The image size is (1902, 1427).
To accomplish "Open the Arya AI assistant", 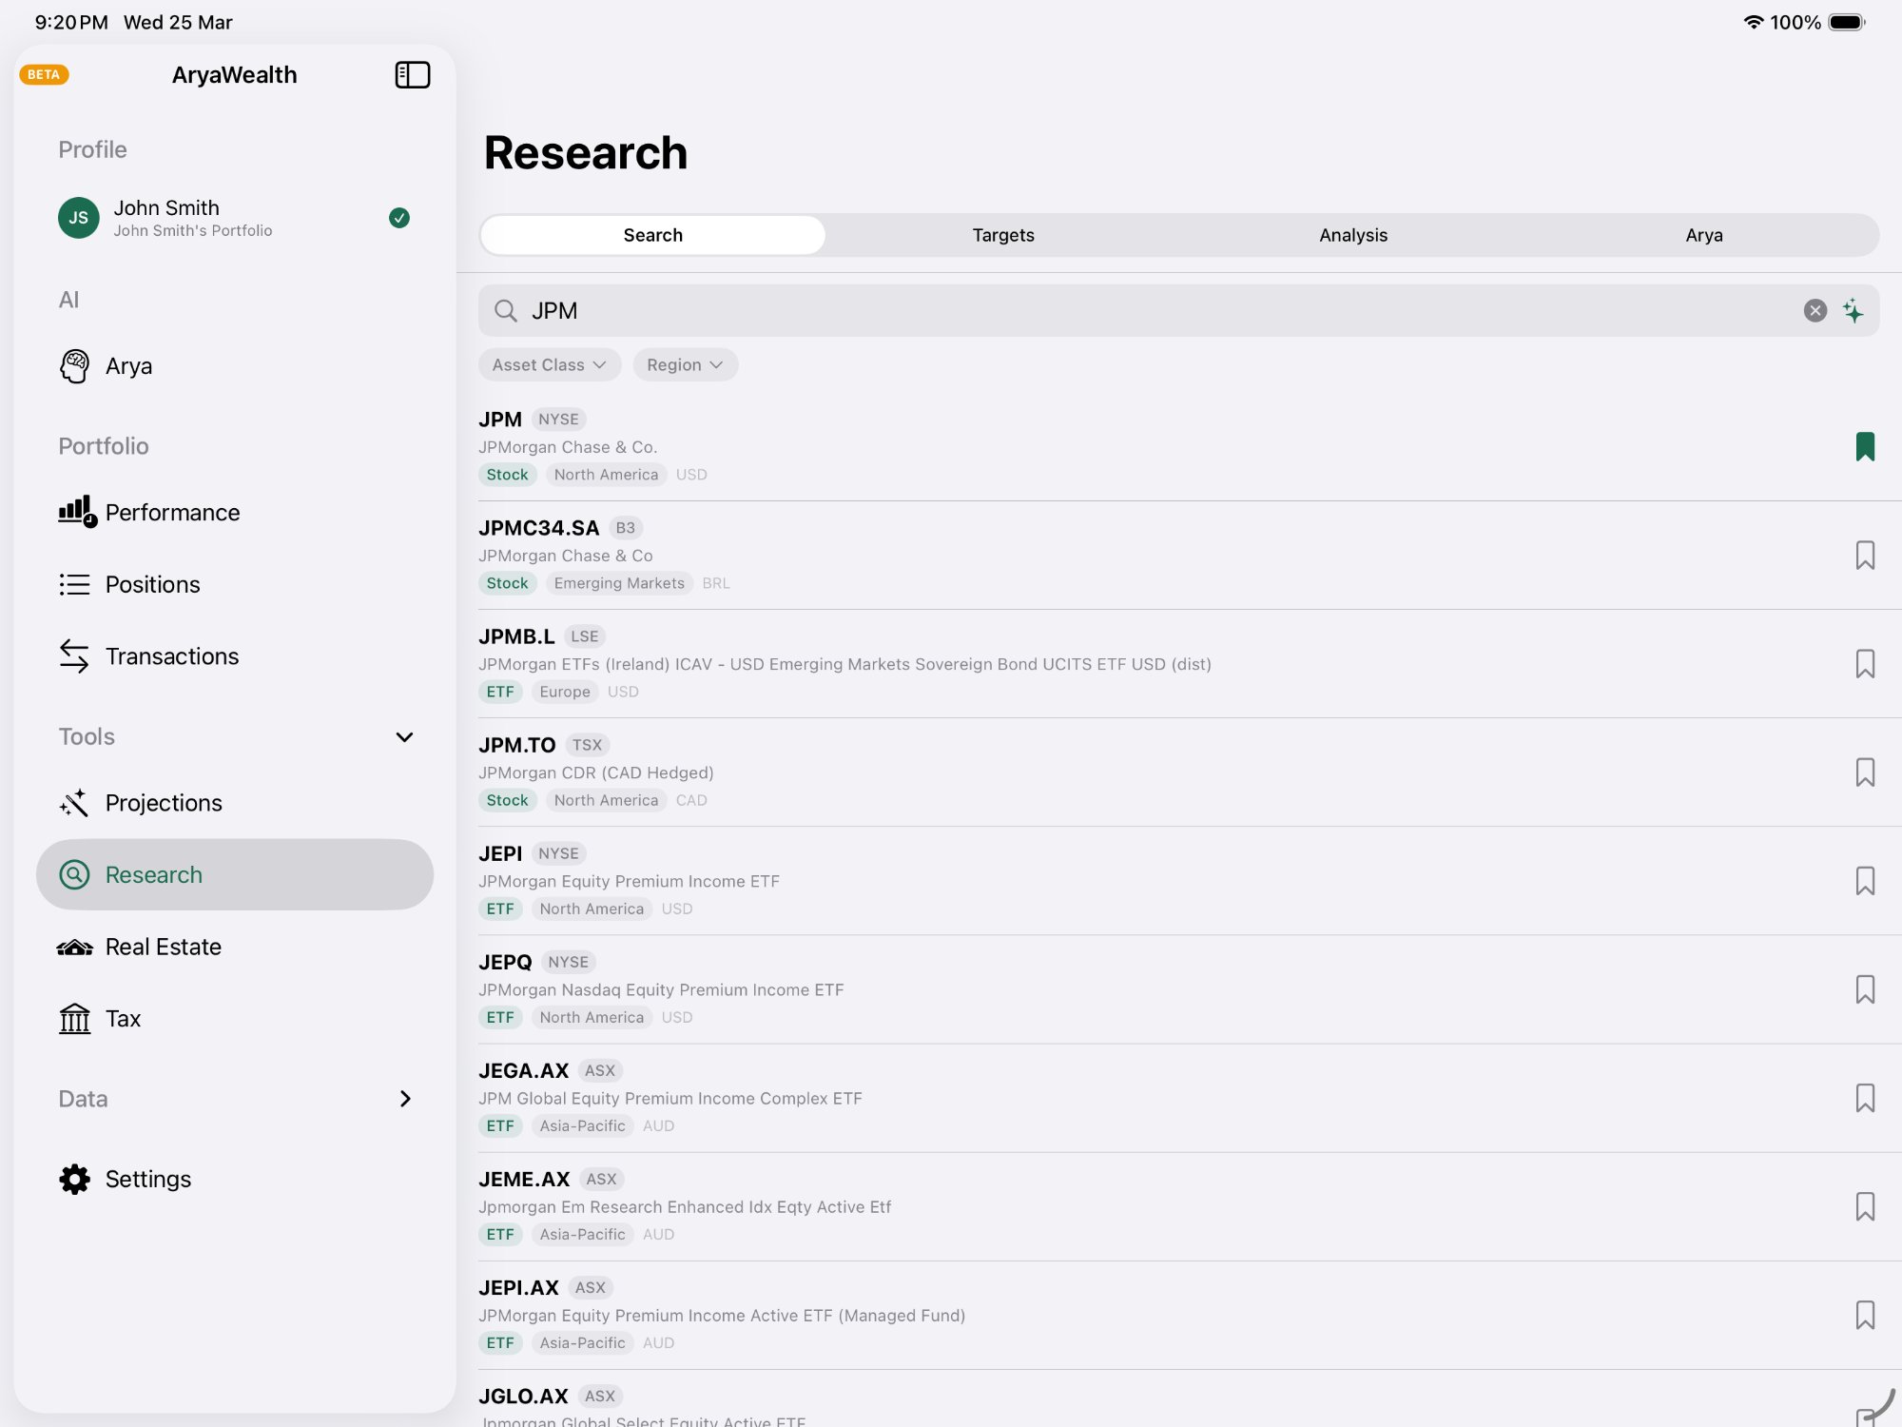I will pyautogui.click(x=129, y=365).
